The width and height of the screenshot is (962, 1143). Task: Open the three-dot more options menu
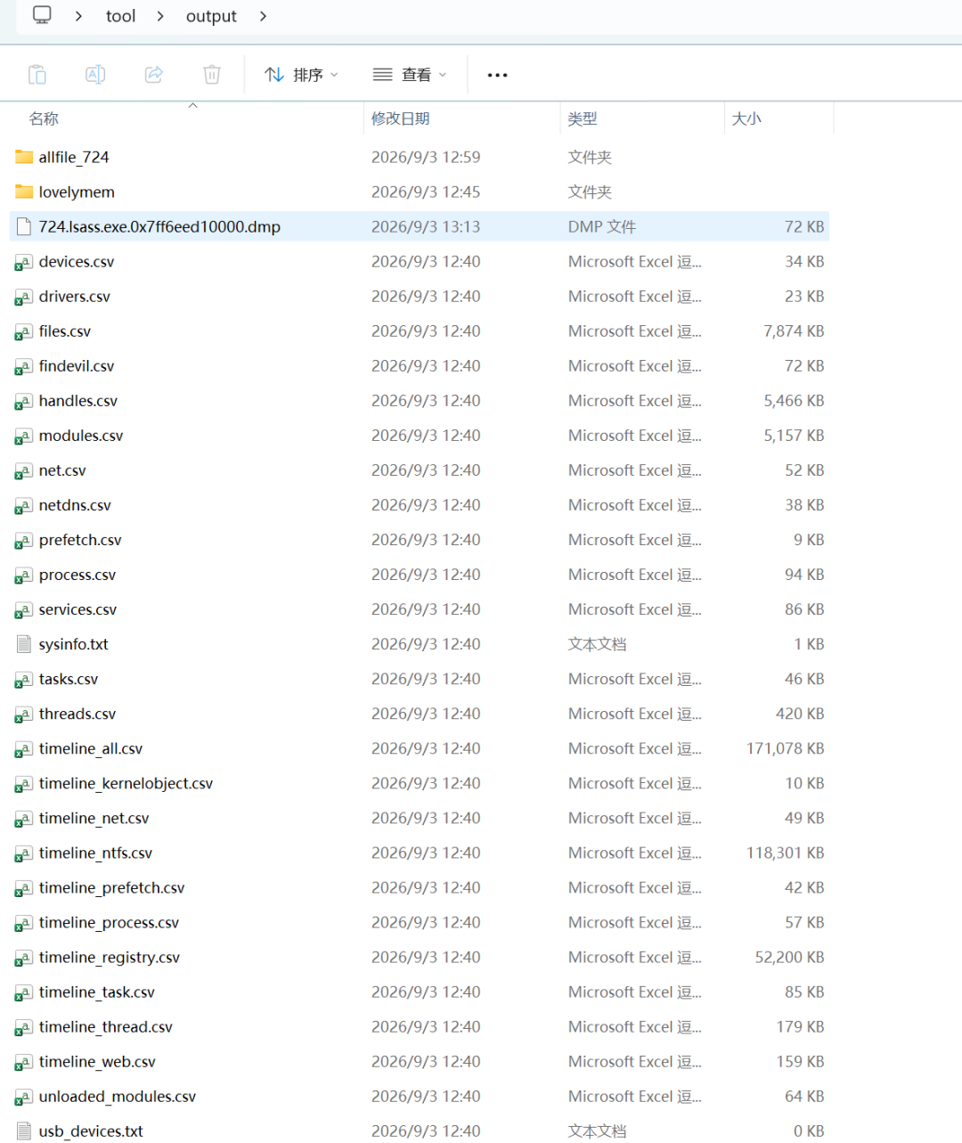click(x=498, y=75)
